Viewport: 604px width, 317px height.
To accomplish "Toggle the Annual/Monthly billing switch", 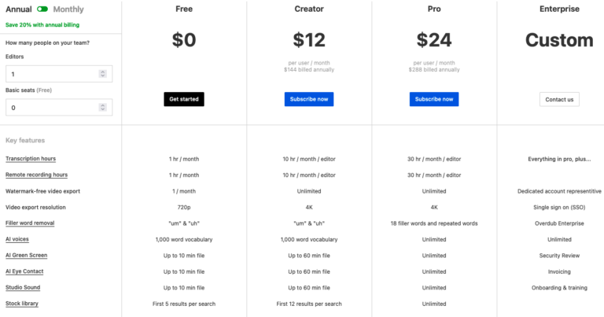I will (x=42, y=9).
